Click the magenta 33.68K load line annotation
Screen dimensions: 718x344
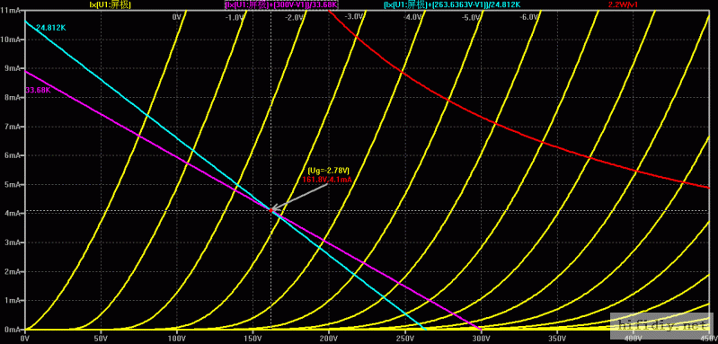pos(38,90)
